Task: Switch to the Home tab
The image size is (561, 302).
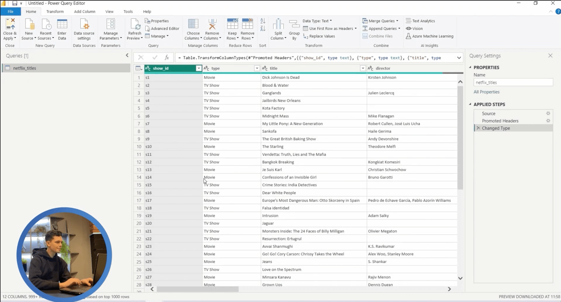Action: [31, 12]
